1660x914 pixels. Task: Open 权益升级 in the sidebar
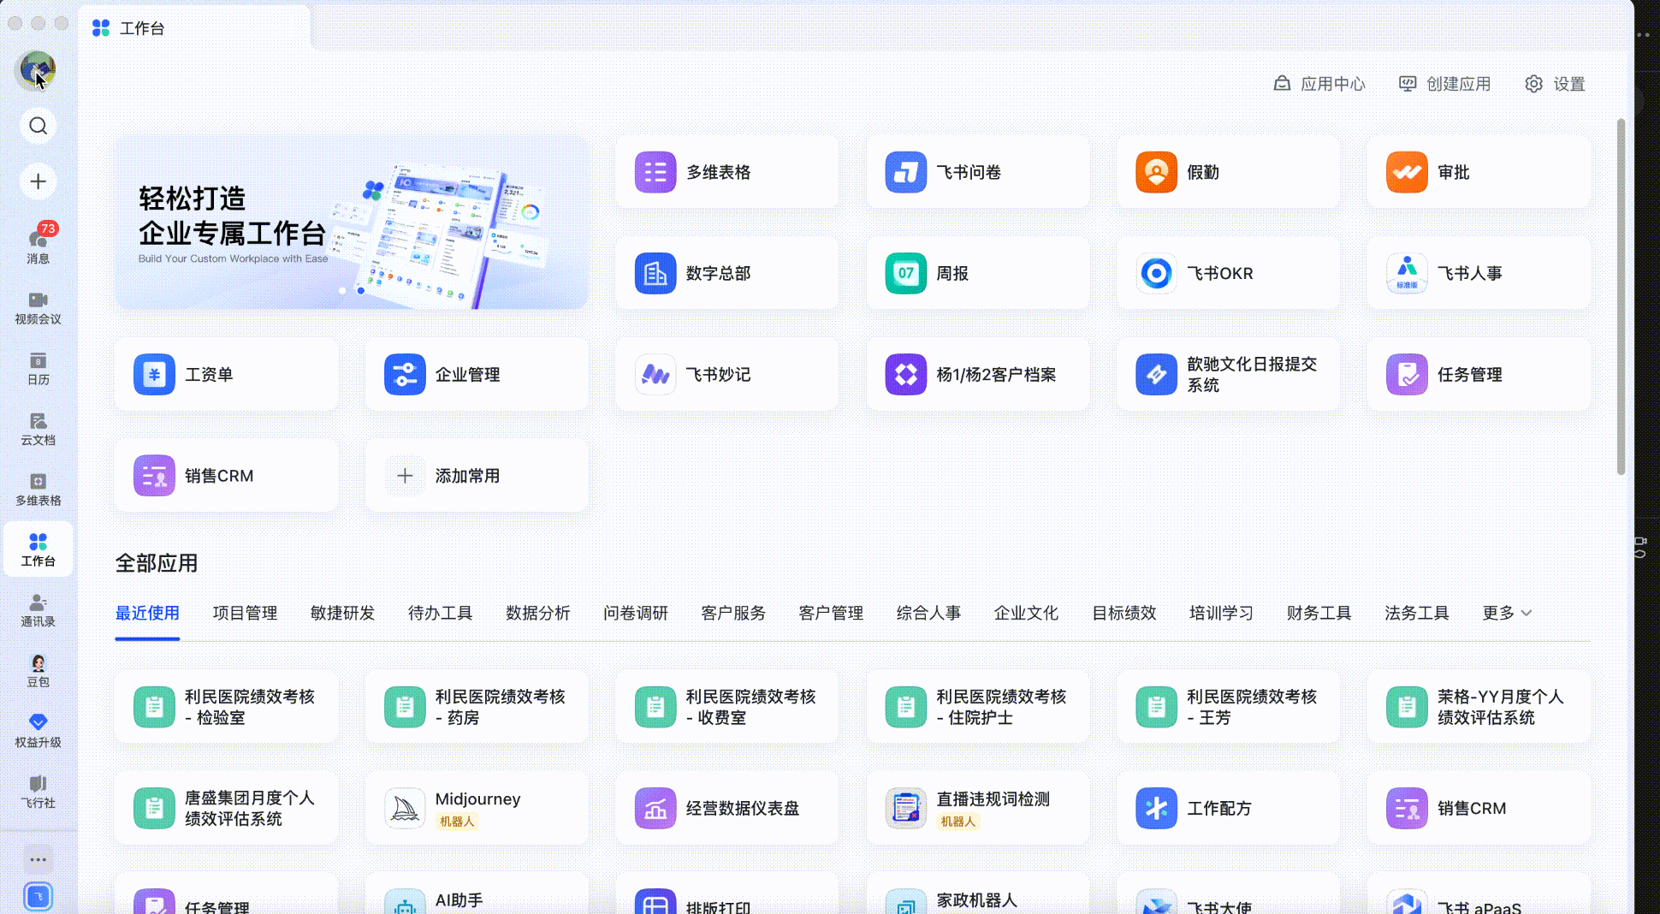tap(38, 733)
